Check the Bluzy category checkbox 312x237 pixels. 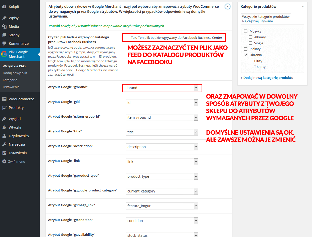point(250,61)
